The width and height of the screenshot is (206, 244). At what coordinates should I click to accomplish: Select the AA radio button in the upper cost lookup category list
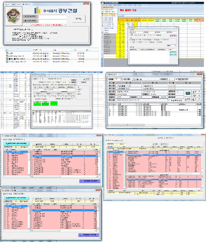tap(5, 151)
